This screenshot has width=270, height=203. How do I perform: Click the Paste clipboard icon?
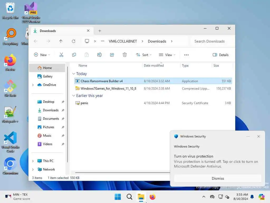[86, 55]
